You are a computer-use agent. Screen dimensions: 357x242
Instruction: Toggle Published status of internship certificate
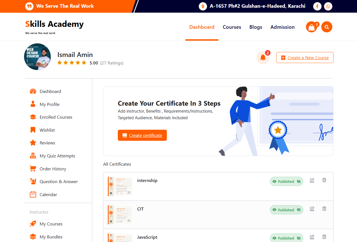[x=287, y=181]
